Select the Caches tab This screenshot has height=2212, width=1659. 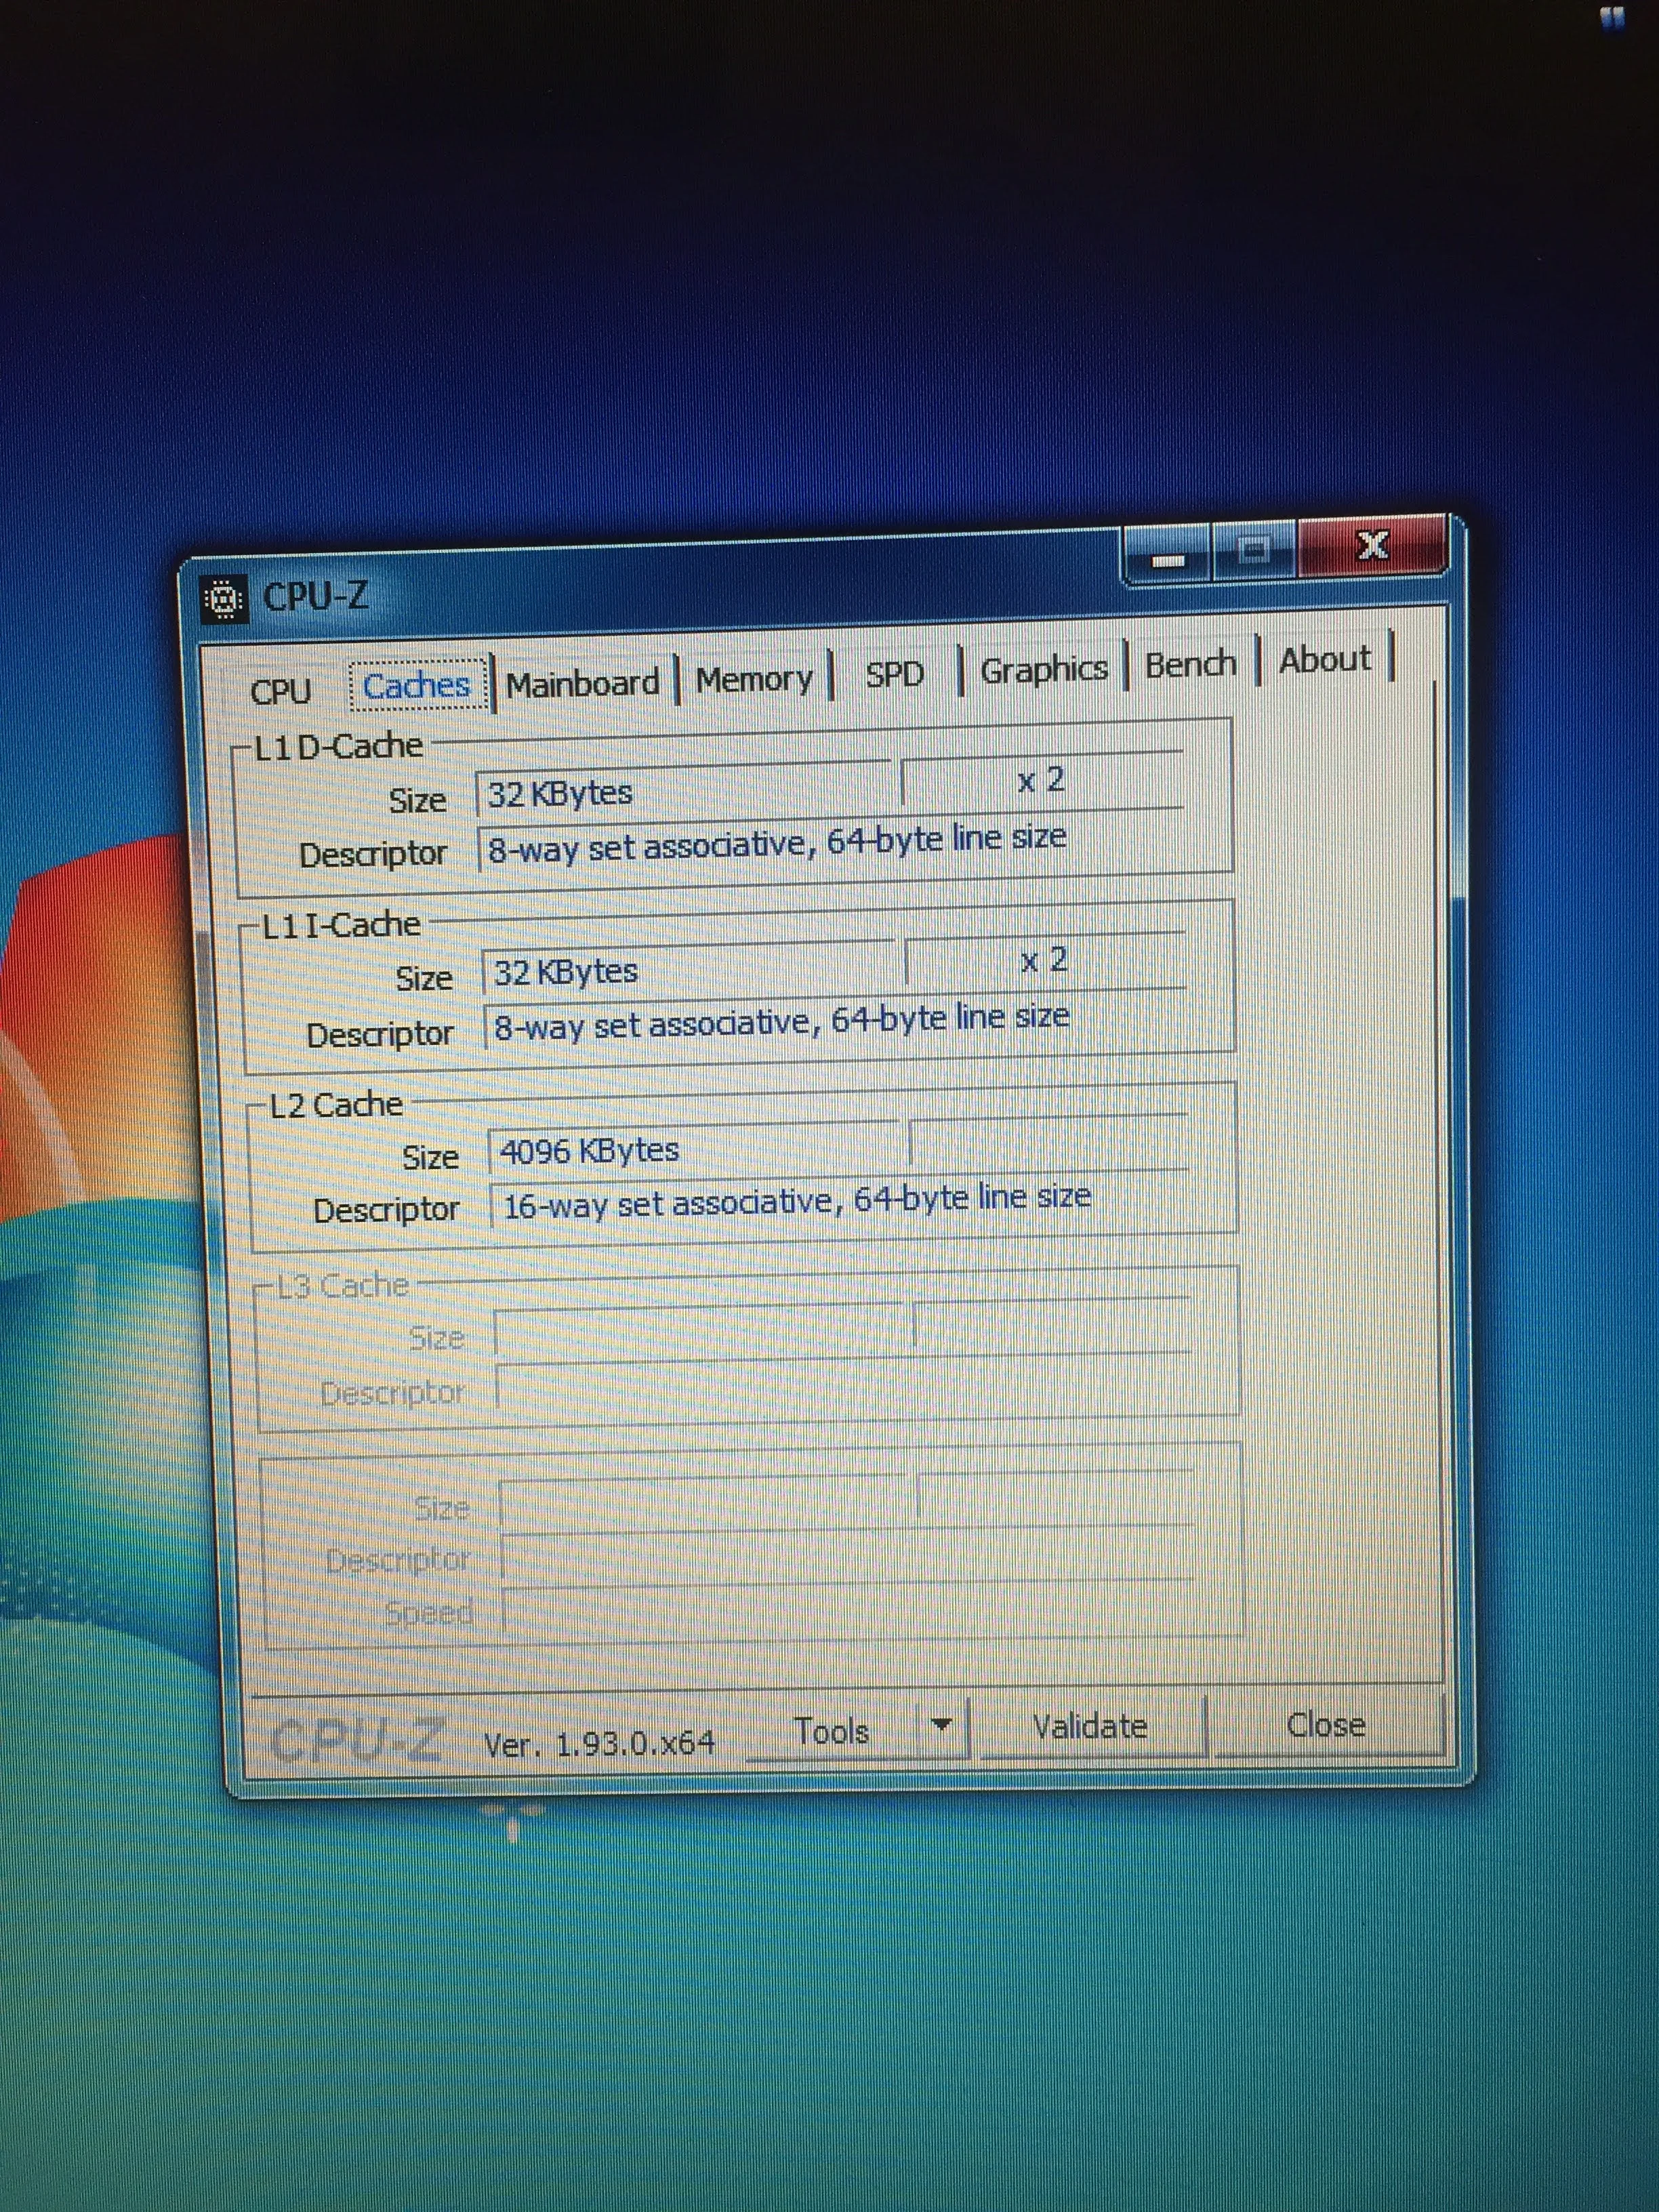(417, 686)
